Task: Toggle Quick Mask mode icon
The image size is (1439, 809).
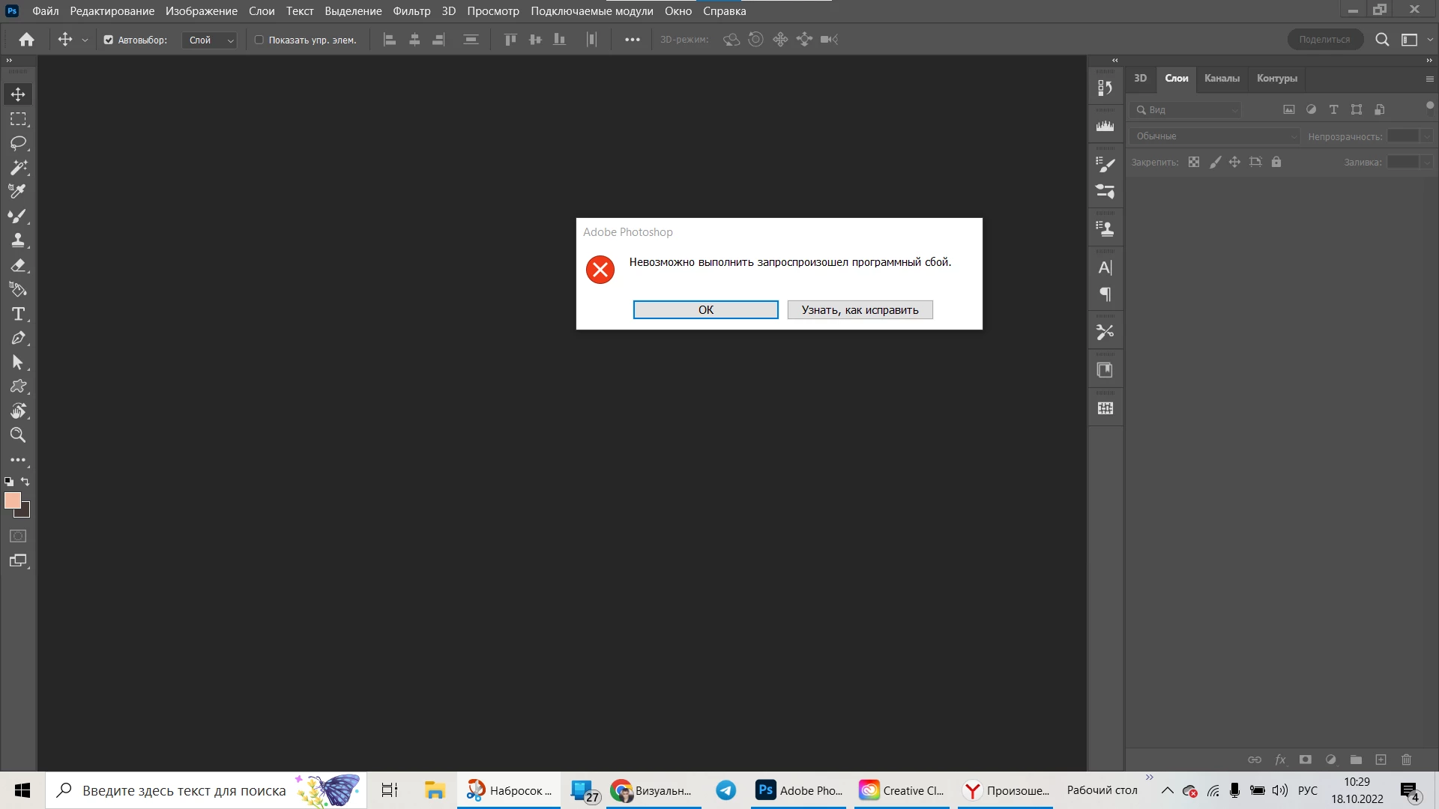Action: (x=18, y=536)
